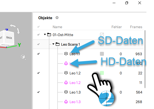Collapse the Leo Scans 1 group
The image size is (154, 109).
point(53,44)
